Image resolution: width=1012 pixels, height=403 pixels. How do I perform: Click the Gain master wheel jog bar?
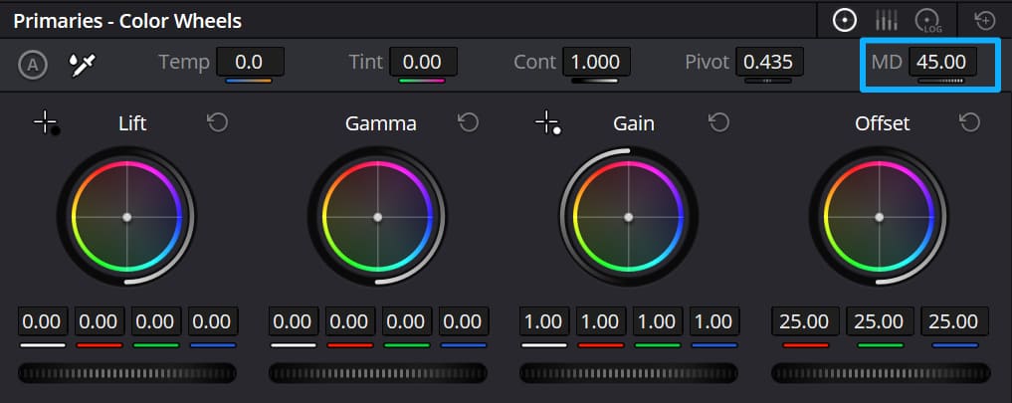pos(629,373)
